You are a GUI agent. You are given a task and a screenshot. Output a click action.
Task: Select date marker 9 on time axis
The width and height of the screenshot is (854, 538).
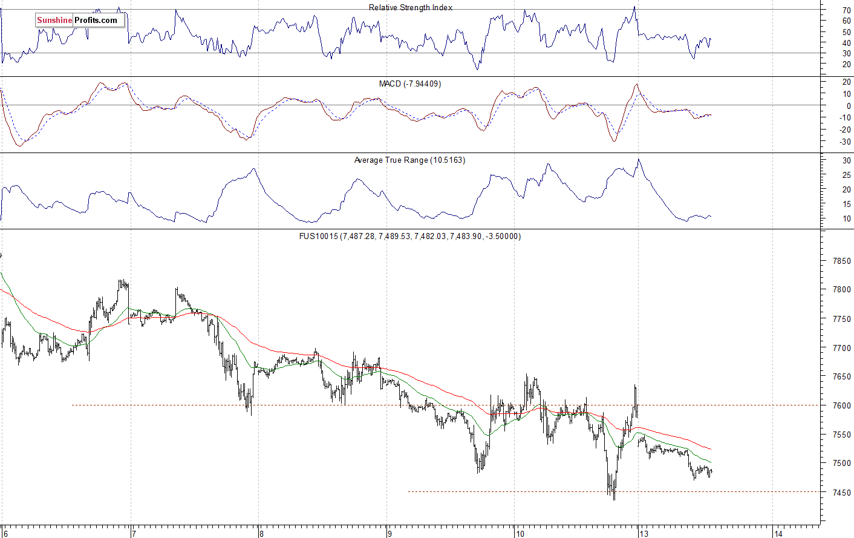click(391, 533)
